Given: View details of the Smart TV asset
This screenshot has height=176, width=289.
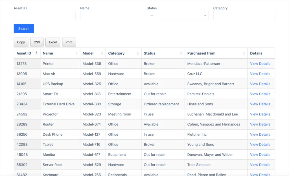Looking at the screenshot, I should [260, 94].
